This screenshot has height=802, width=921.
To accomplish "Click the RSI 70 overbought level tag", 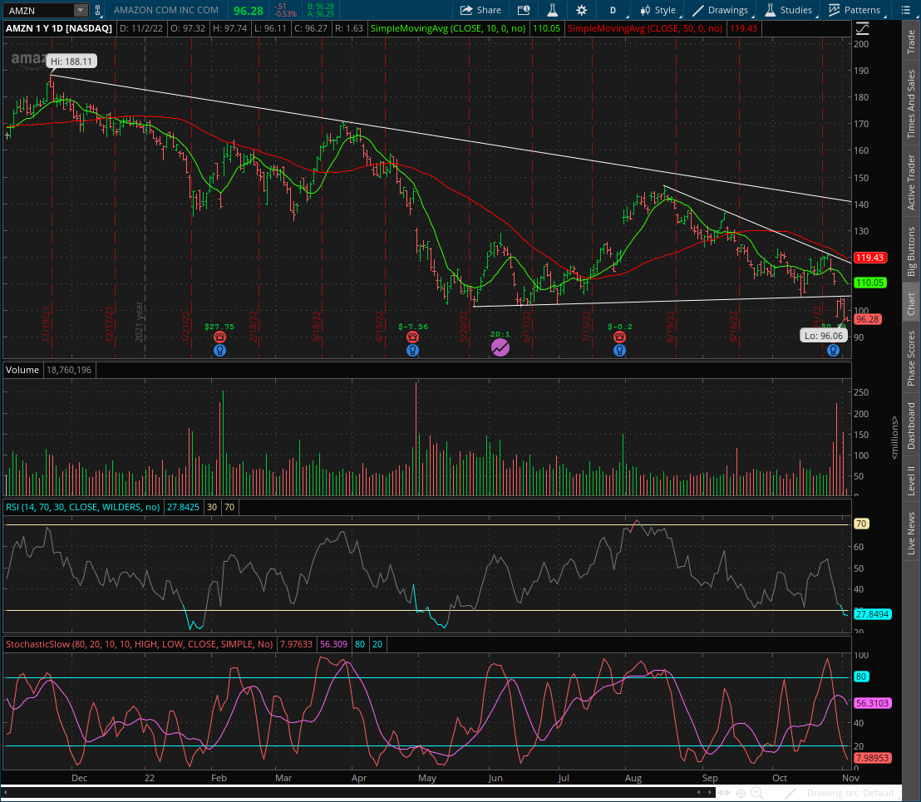I will click(861, 524).
